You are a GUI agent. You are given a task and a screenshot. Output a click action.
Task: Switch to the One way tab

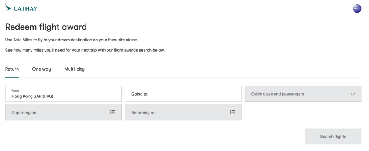click(x=41, y=69)
